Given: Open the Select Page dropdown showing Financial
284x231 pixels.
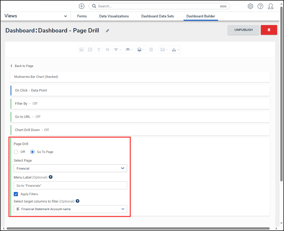Looking at the screenshot, I should (70, 168).
